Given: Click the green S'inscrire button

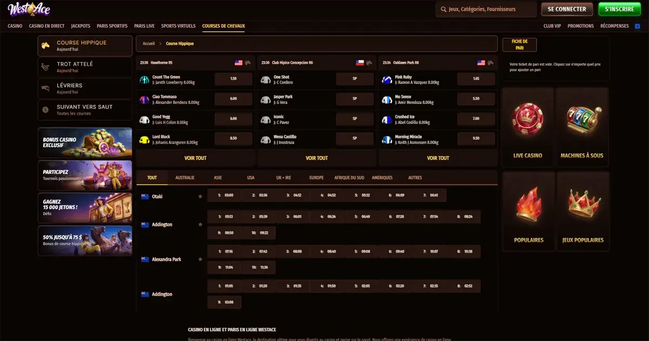Looking at the screenshot, I should pyautogui.click(x=619, y=9).
